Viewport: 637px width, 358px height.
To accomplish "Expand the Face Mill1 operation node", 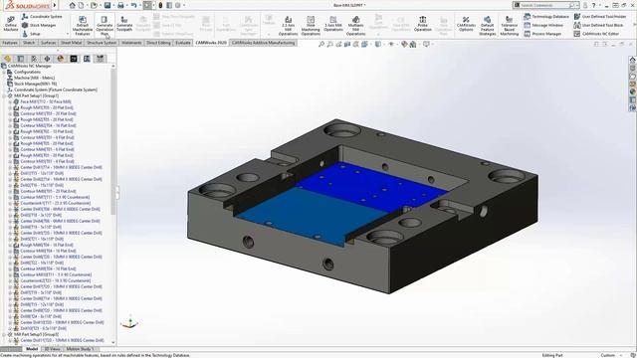I will 10,101.
